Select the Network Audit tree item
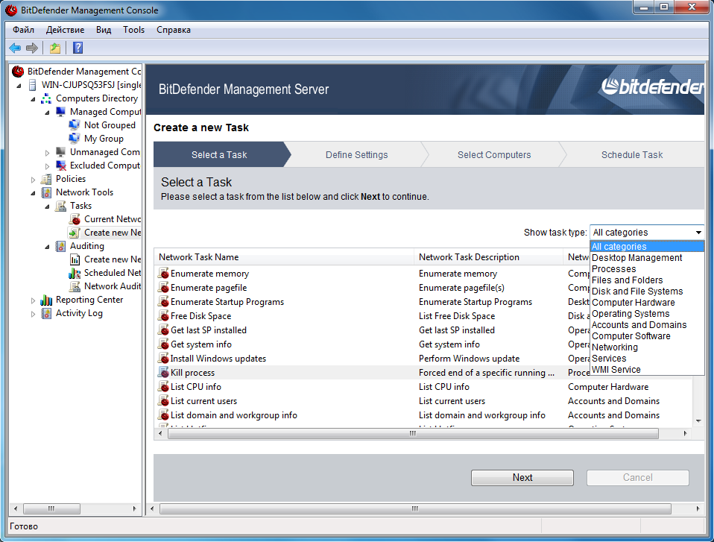 [x=105, y=286]
